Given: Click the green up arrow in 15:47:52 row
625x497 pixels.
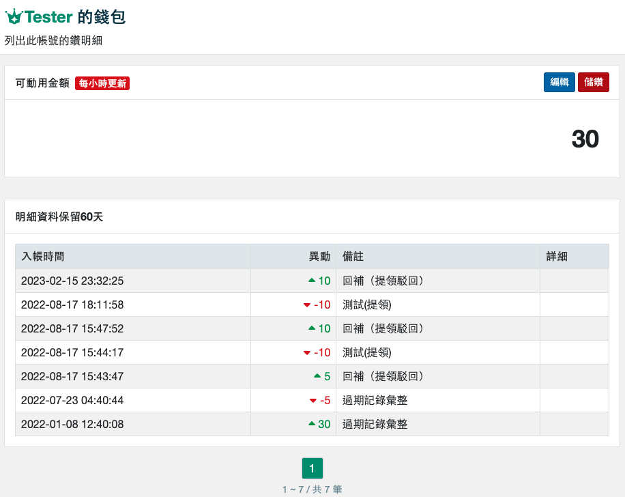Looking at the screenshot, I should click(x=312, y=328).
